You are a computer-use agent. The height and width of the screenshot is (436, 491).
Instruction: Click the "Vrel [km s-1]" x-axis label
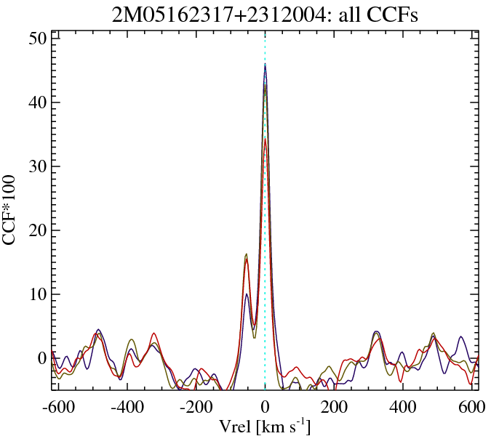tap(265, 427)
